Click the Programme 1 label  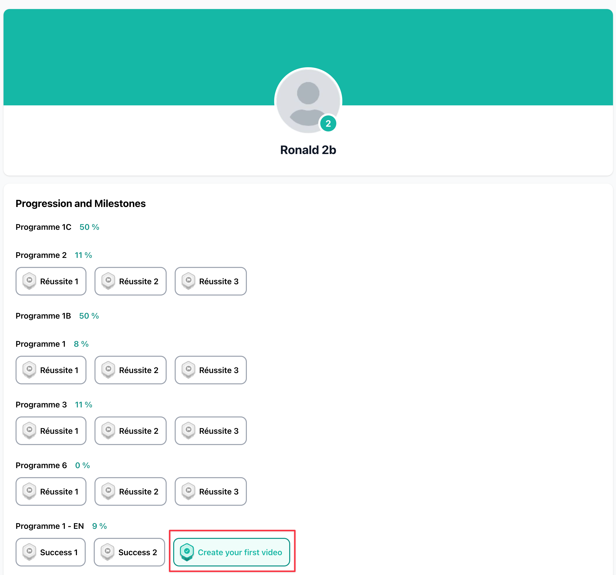41,344
